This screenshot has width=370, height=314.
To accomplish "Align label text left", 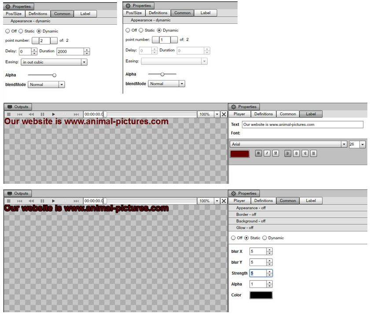I will (x=288, y=153).
